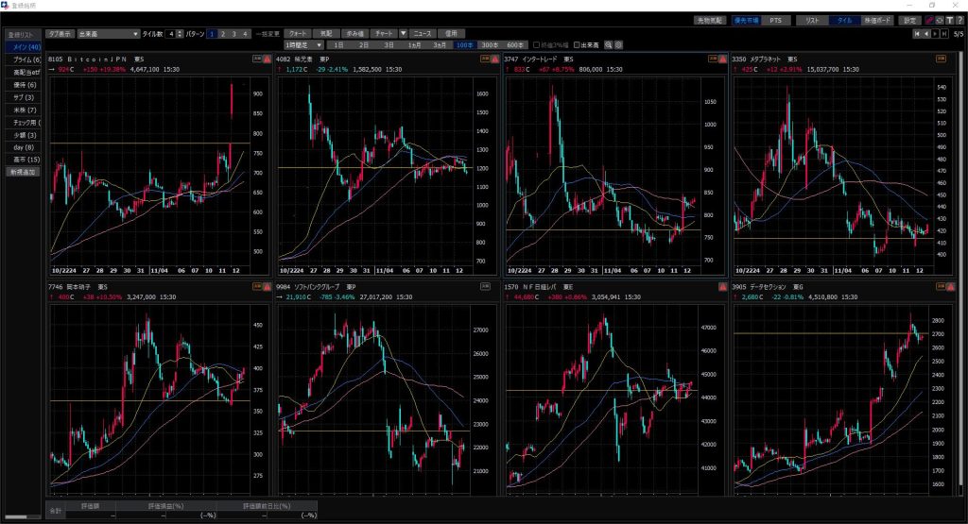Select the プライム (6) watchlist
This screenshot has height=524, width=968.
point(22,59)
